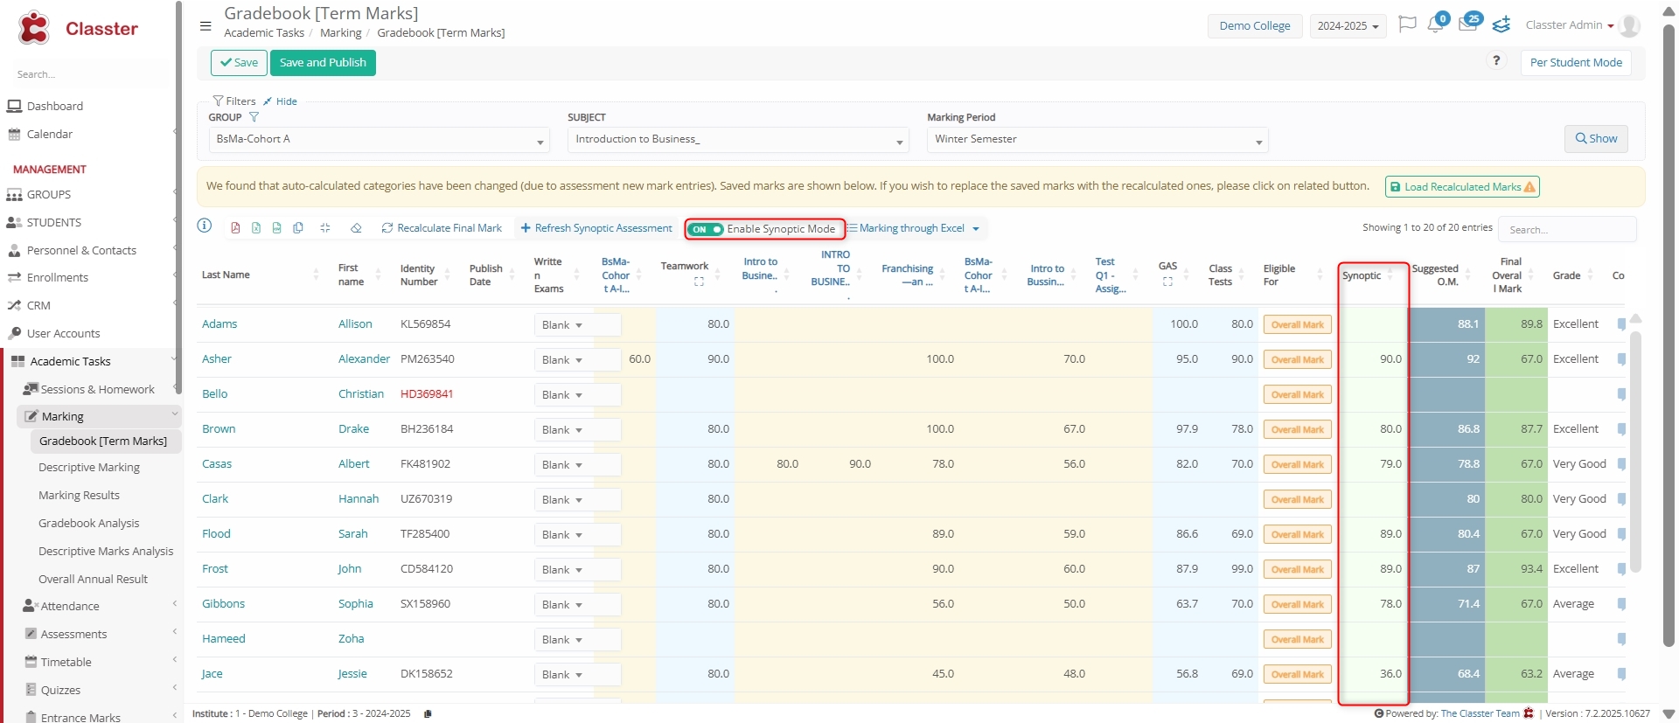Open Blank dropdown in Flood row
This screenshot has width=1679, height=723.
click(x=577, y=534)
